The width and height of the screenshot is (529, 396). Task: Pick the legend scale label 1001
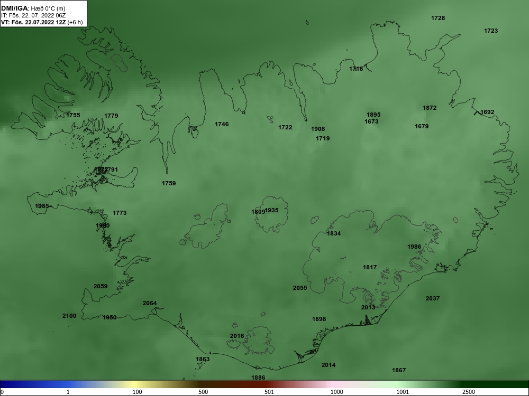[403, 392]
